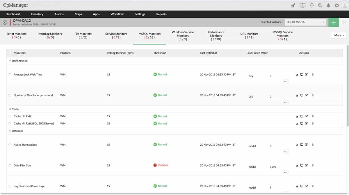Click the Polling Interval column header
The height and width of the screenshot is (195, 349).
(x=120, y=53)
